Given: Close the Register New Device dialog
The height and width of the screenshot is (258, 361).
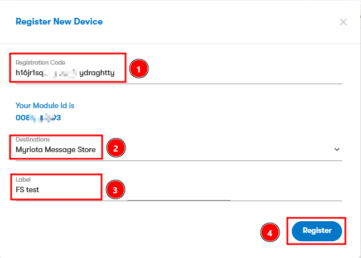Looking at the screenshot, I should pos(343,22).
